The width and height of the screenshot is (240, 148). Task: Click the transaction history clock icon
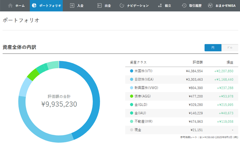[184, 6]
